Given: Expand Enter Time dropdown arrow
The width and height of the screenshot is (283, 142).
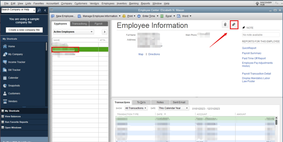Looking at the screenshot, I should click(x=158, y=16).
